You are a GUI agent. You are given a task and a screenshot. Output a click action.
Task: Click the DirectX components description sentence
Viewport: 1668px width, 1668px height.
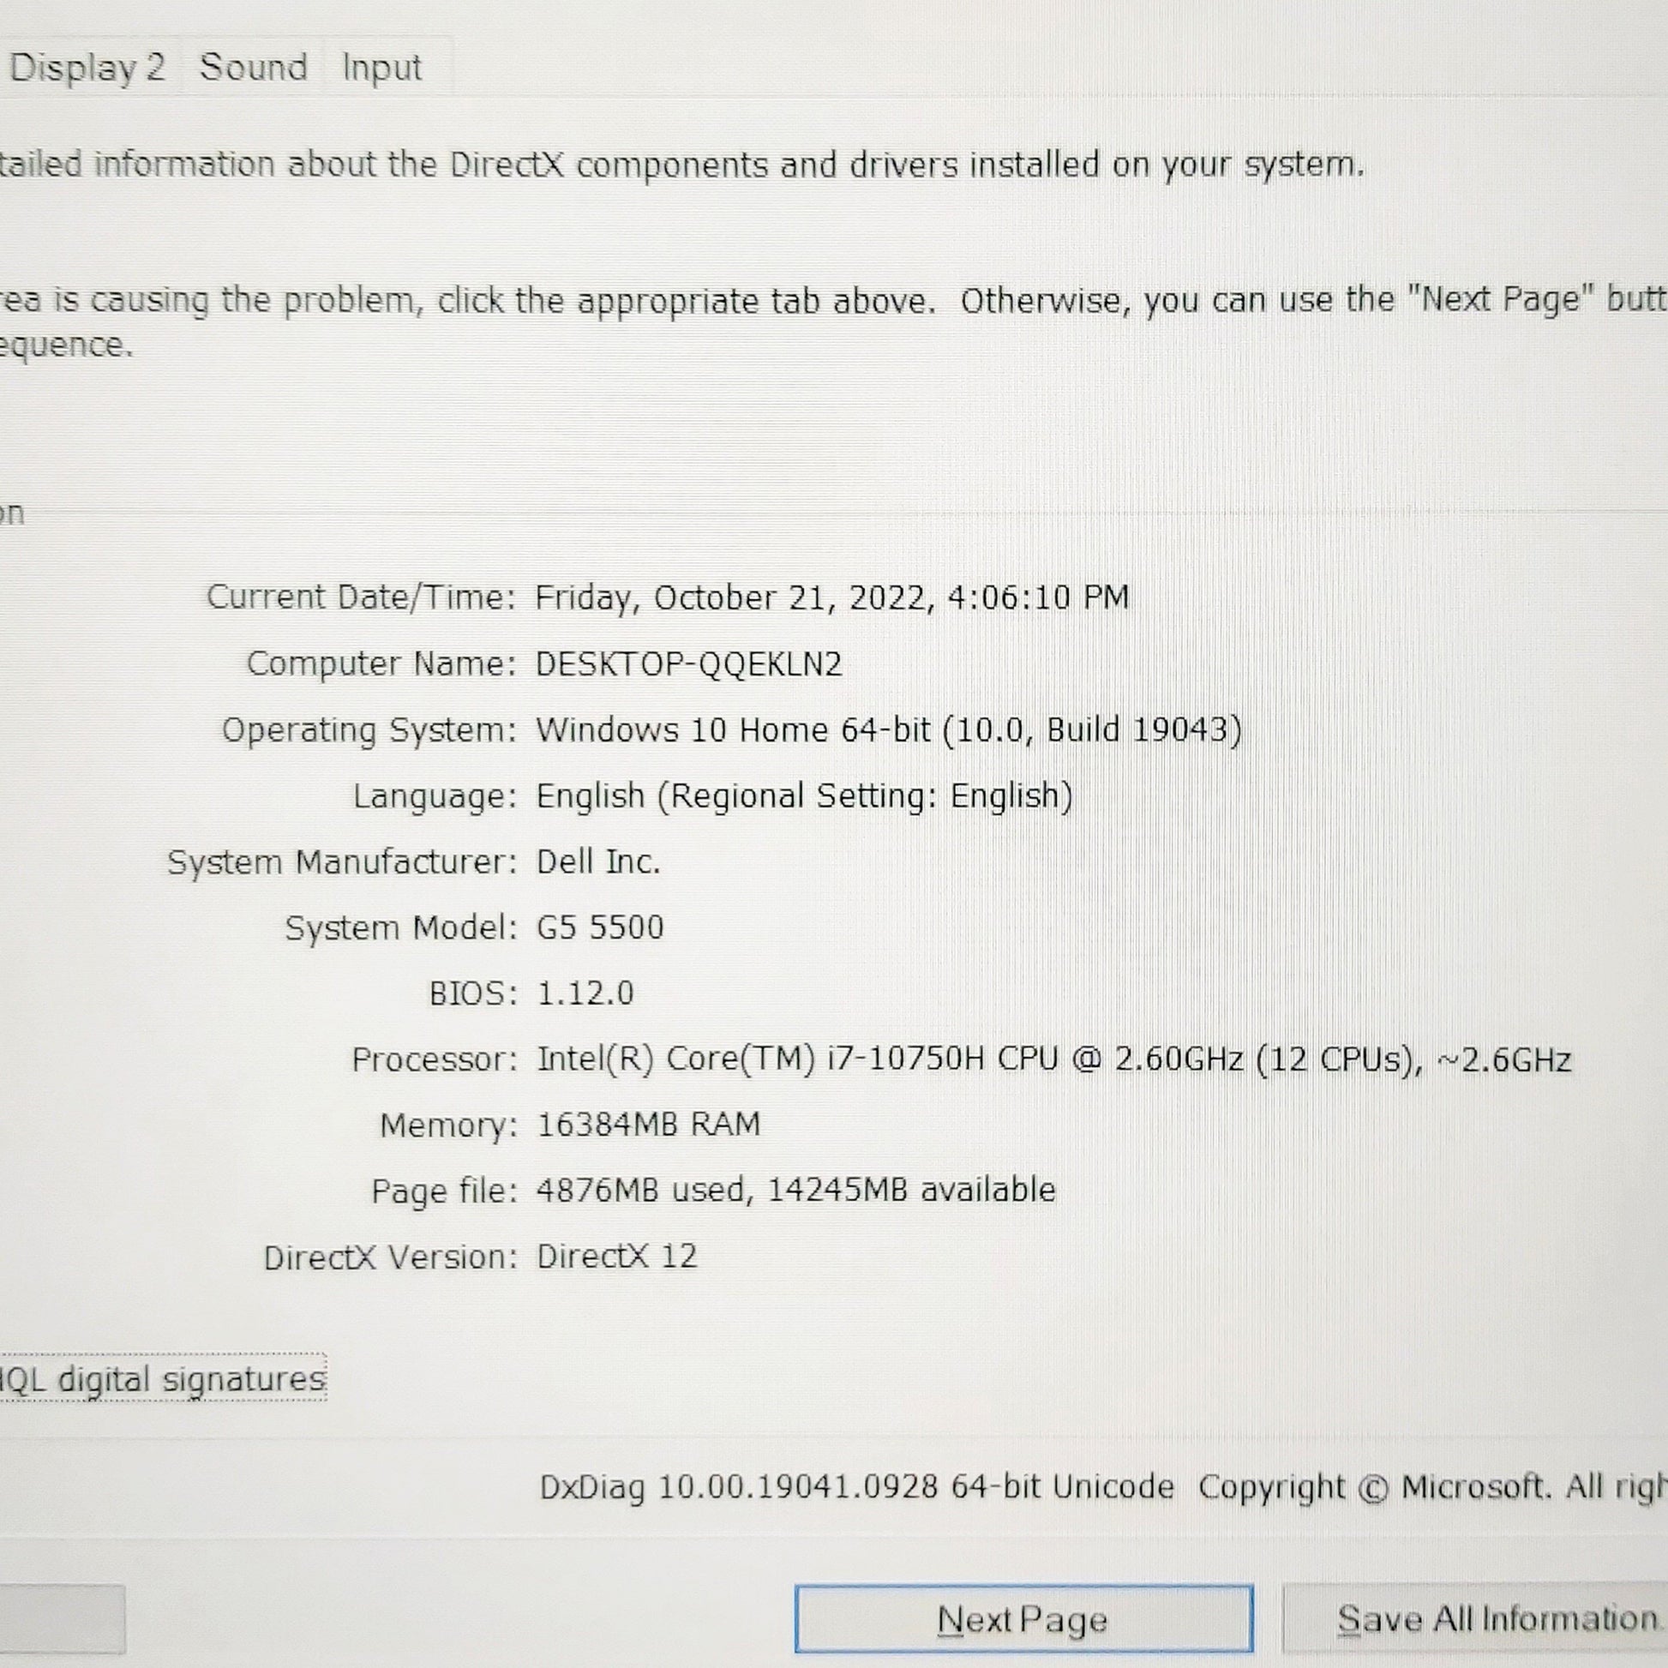[x=682, y=164]
